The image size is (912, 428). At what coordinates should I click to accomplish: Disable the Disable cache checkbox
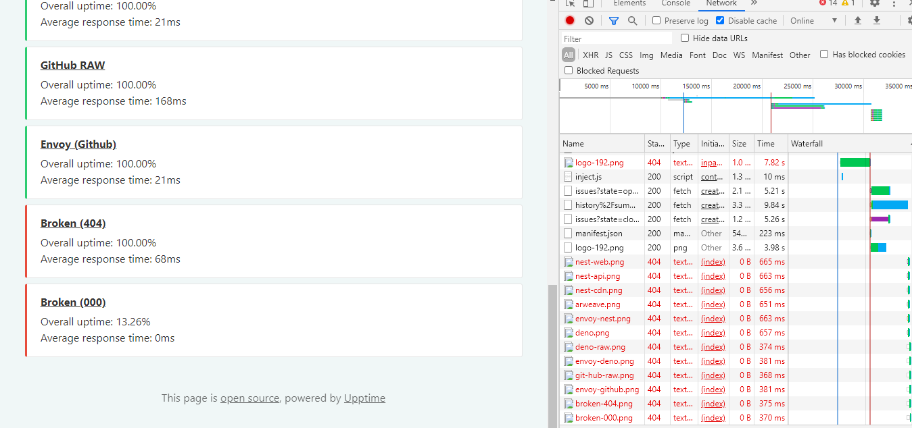pos(718,20)
